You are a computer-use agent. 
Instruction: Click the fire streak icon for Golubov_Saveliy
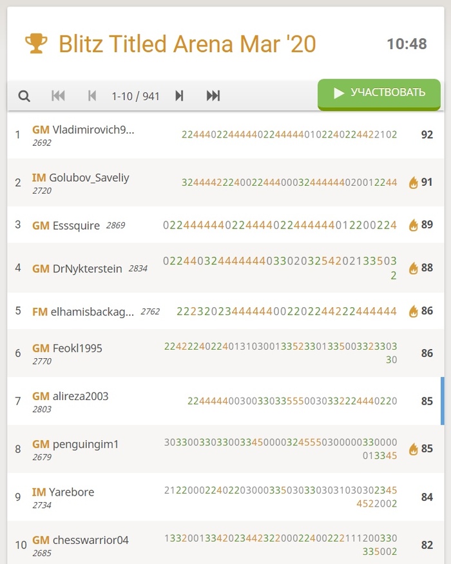click(x=414, y=183)
